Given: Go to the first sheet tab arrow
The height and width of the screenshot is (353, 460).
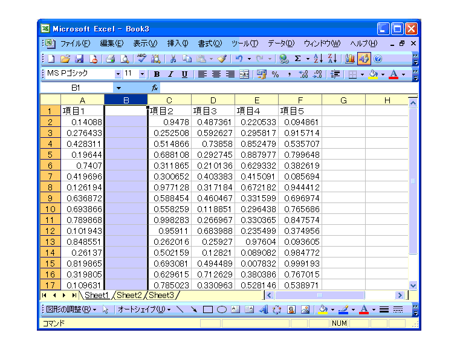Looking at the screenshot, I should point(44,295).
